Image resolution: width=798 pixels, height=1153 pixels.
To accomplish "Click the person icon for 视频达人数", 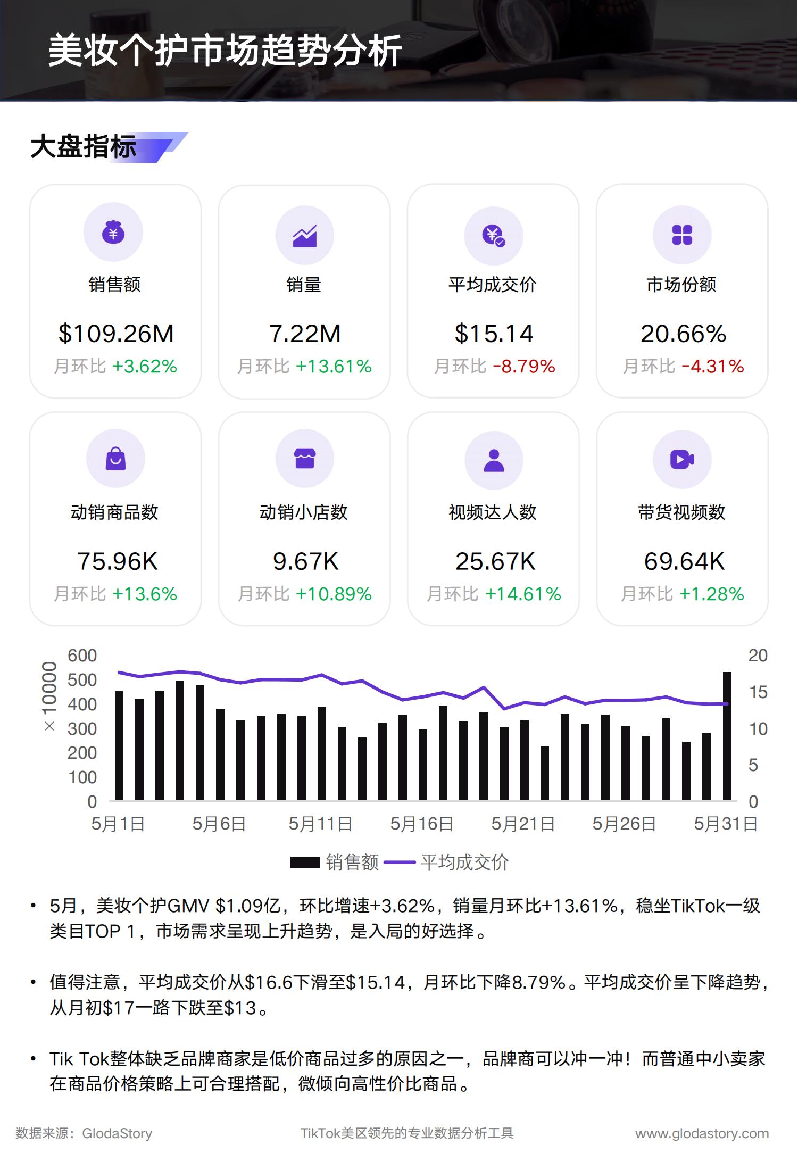I will [x=494, y=460].
